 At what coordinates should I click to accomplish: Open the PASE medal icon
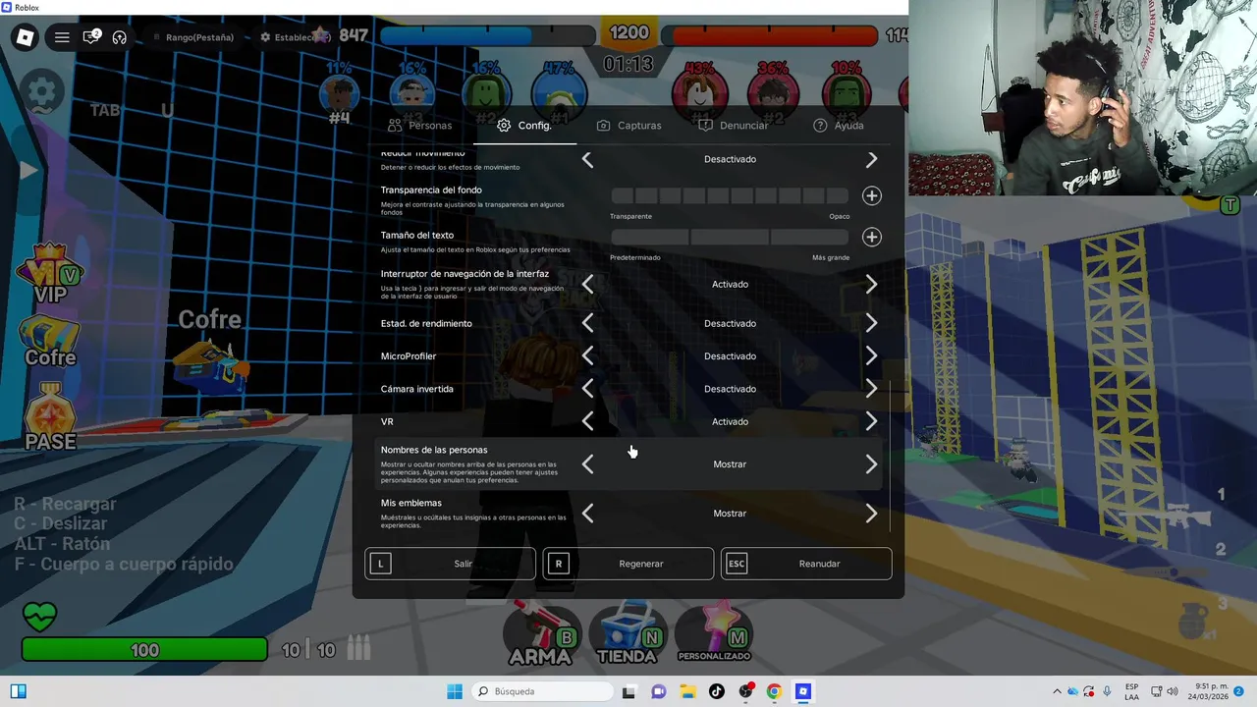50,417
